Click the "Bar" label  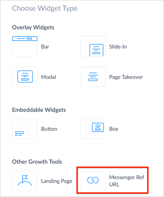[45, 46]
